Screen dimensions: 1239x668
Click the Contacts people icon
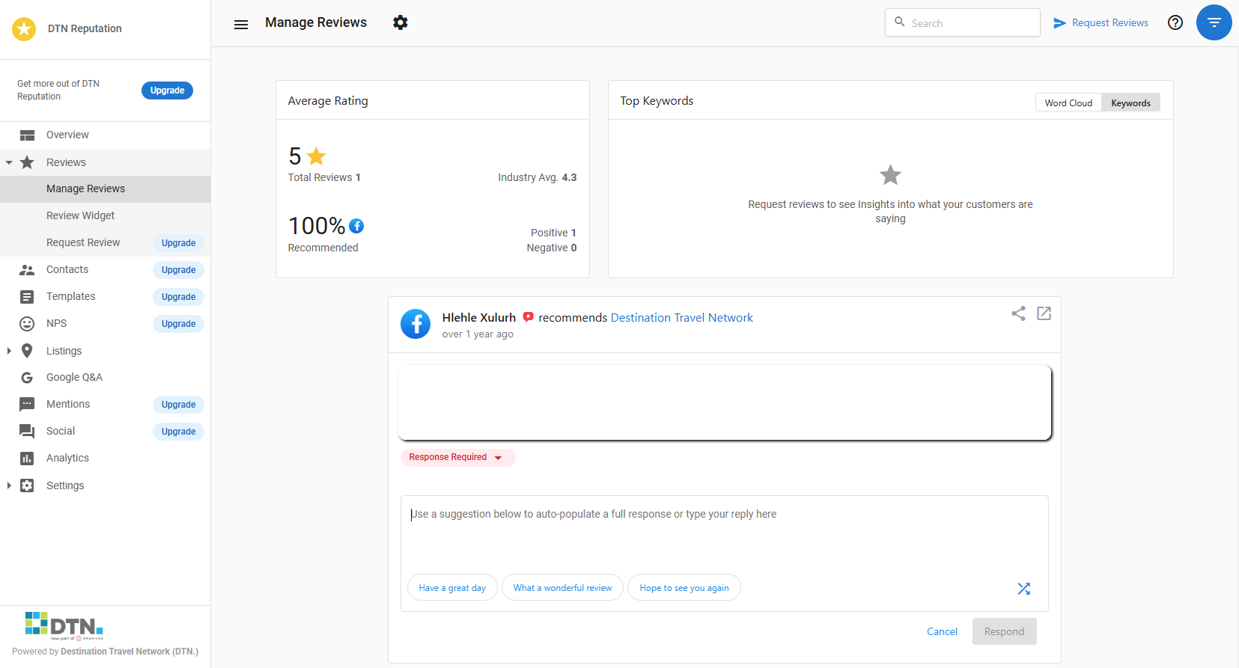click(x=27, y=270)
